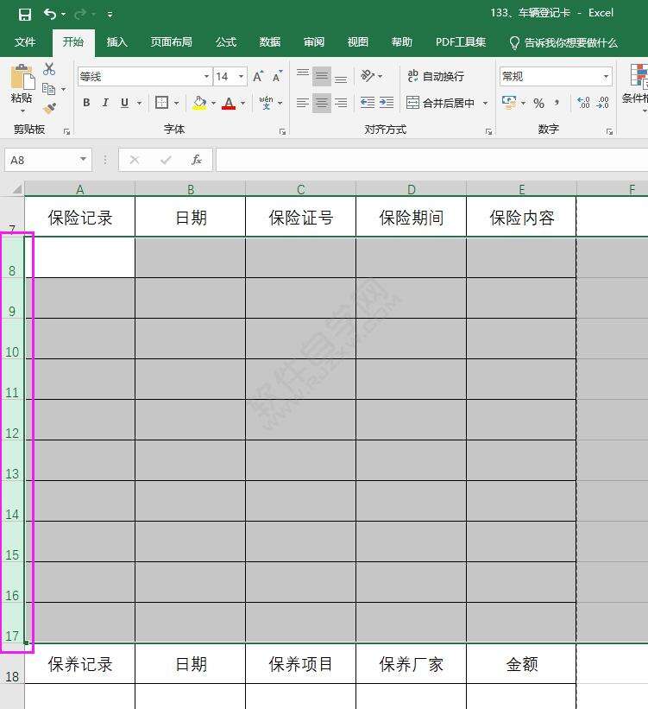Select column C header

(x=300, y=189)
